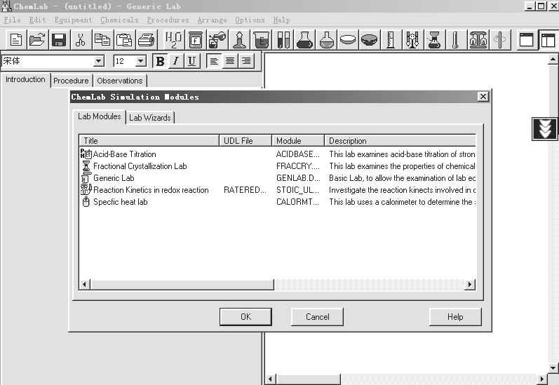Click the Cut scissors icon
This screenshot has width=559, height=385.
click(x=81, y=40)
